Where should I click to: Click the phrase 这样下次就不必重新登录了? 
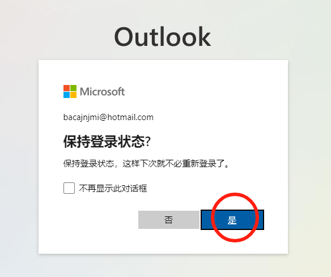(174, 164)
